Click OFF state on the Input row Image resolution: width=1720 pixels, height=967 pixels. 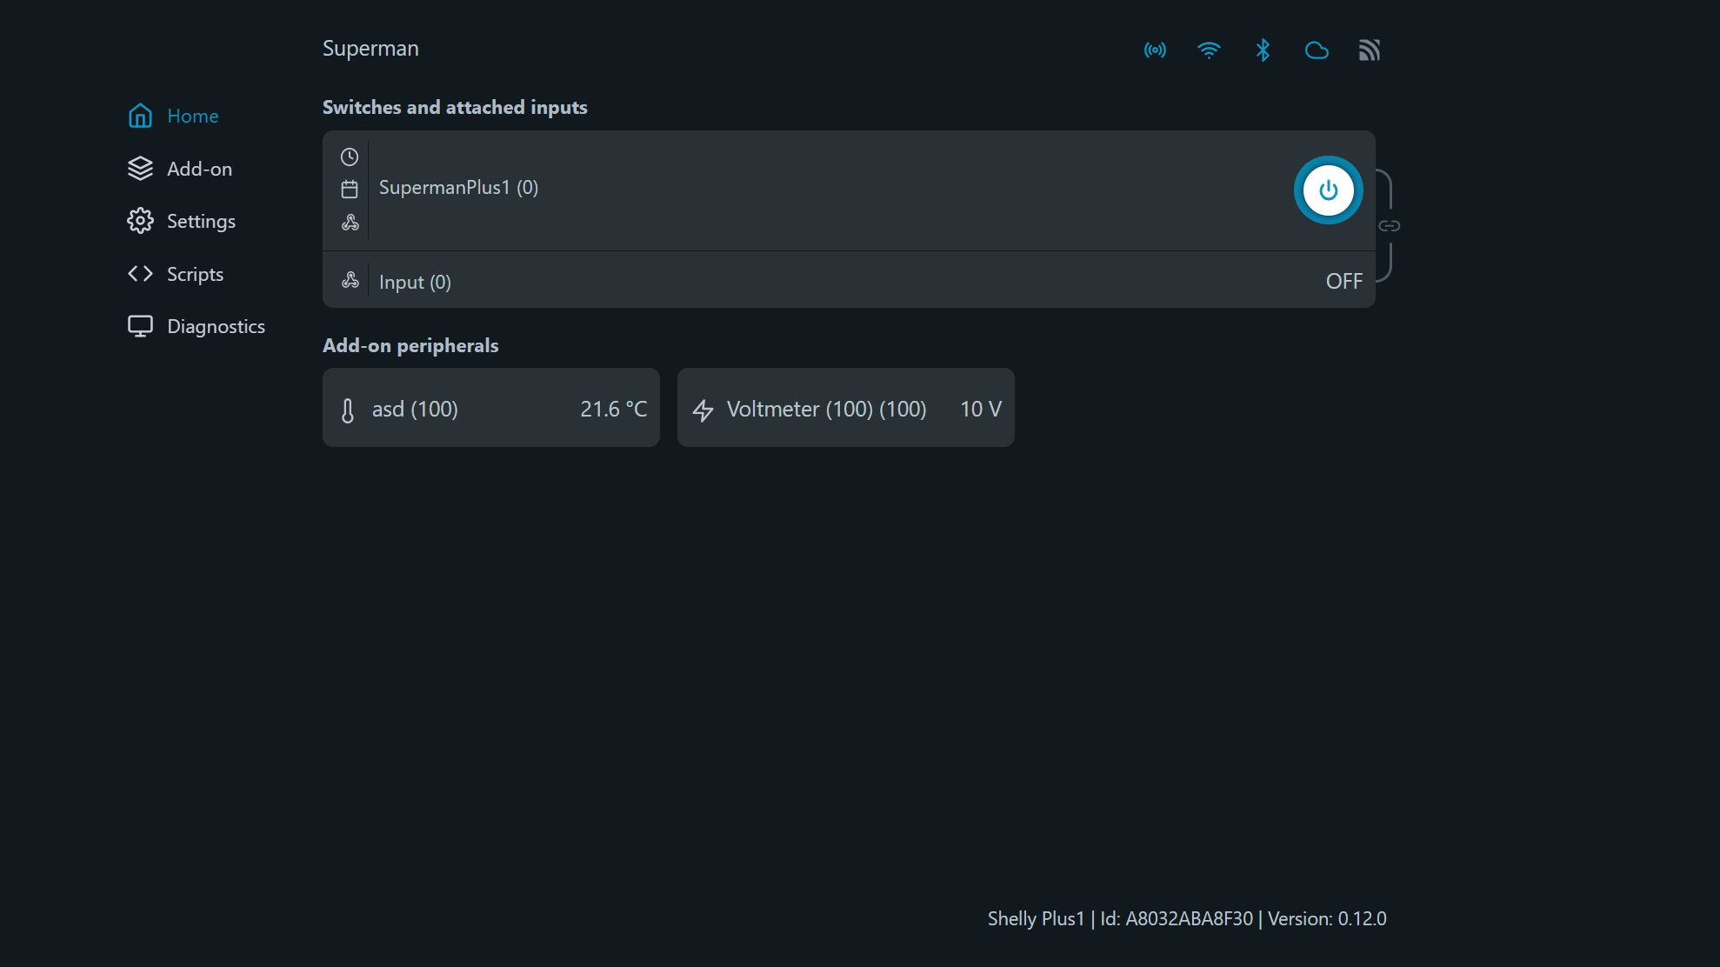click(1343, 280)
